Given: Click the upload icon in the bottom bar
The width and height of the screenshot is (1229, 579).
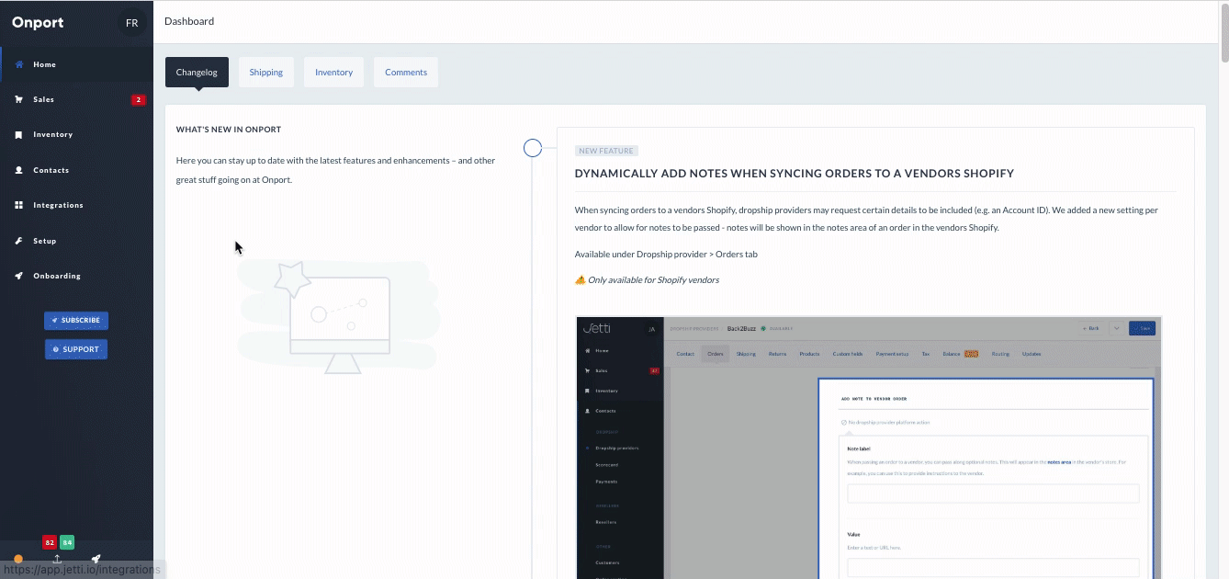Looking at the screenshot, I should (x=57, y=559).
